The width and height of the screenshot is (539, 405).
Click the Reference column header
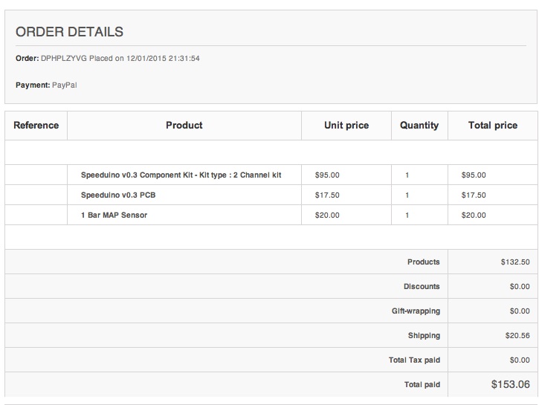36,126
